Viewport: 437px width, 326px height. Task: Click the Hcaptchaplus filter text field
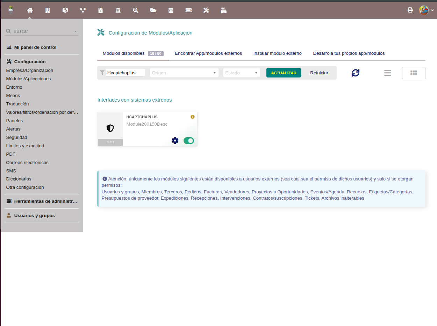125,73
